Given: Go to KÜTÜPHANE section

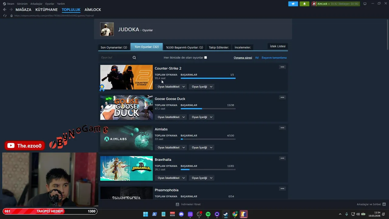Looking at the screenshot, I should point(46,10).
